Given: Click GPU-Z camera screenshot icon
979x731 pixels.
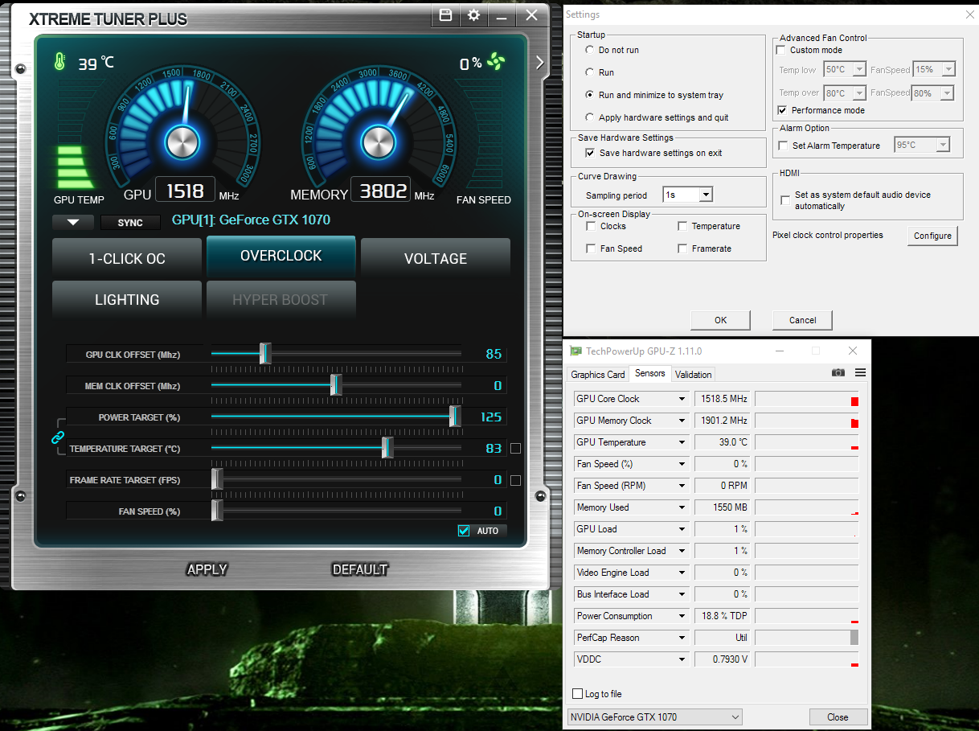Looking at the screenshot, I should pos(838,373).
